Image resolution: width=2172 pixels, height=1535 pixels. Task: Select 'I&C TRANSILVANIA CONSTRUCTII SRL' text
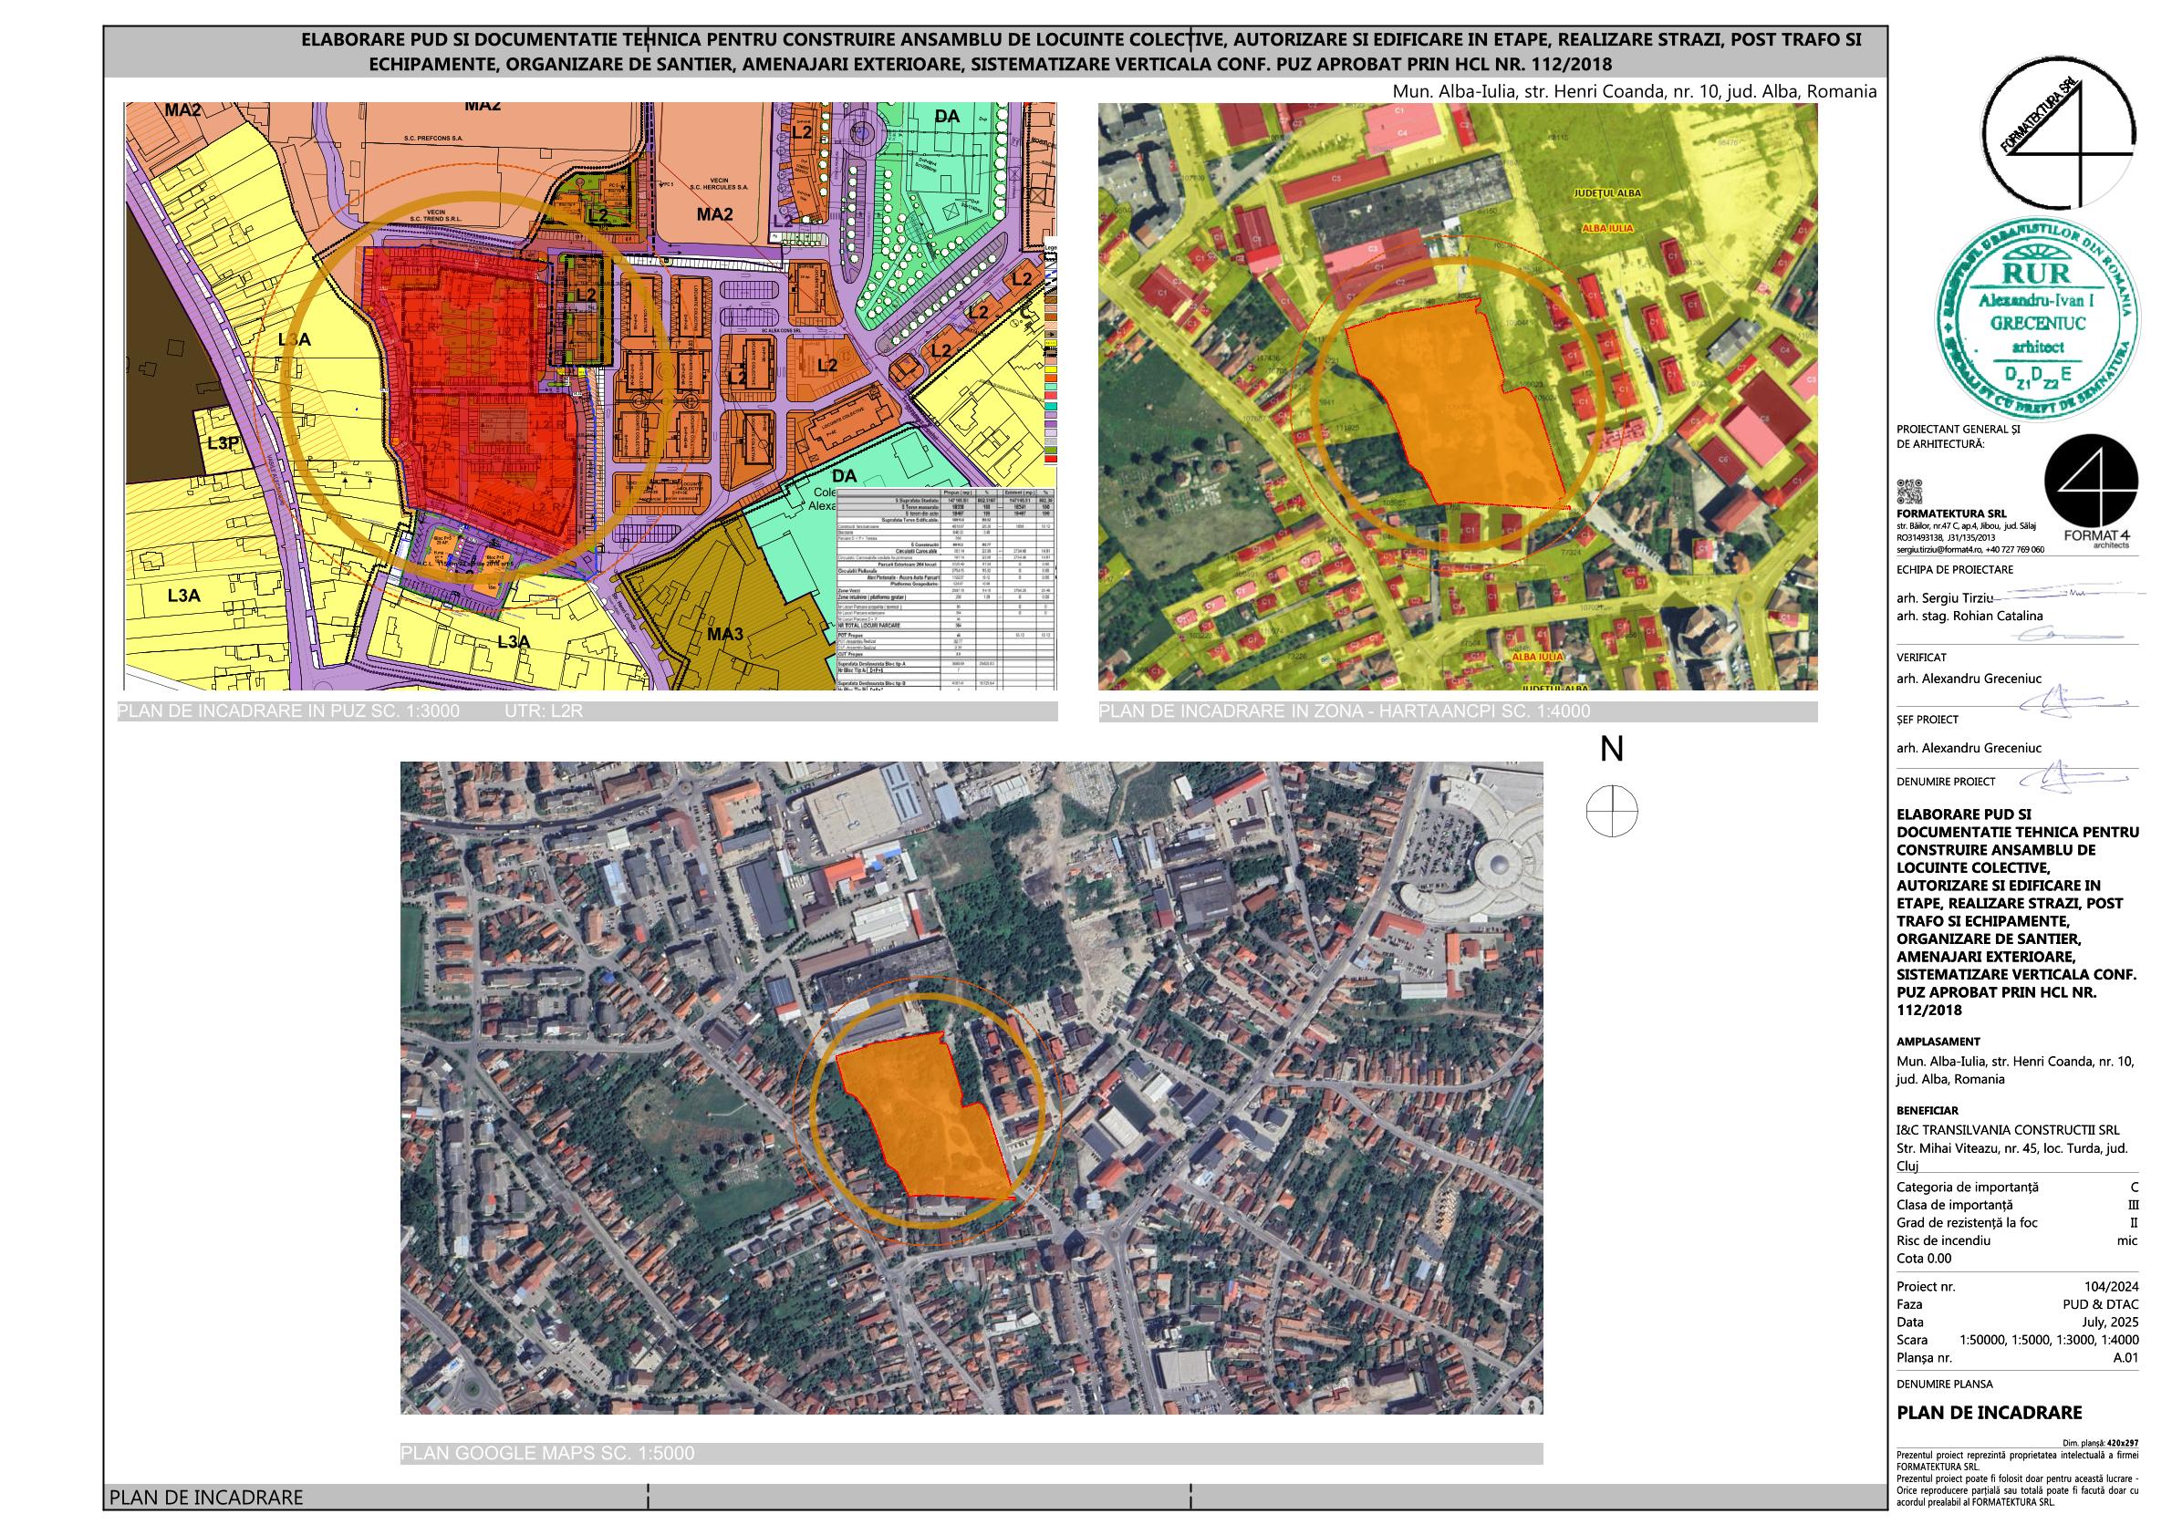click(2009, 1130)
